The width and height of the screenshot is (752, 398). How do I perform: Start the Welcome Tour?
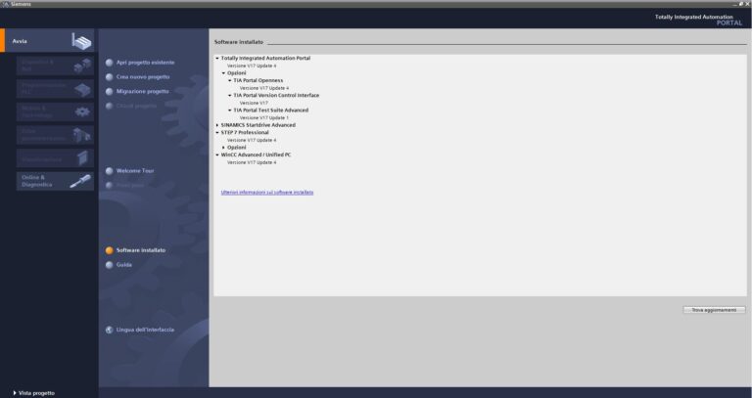[x=135, y=170]
